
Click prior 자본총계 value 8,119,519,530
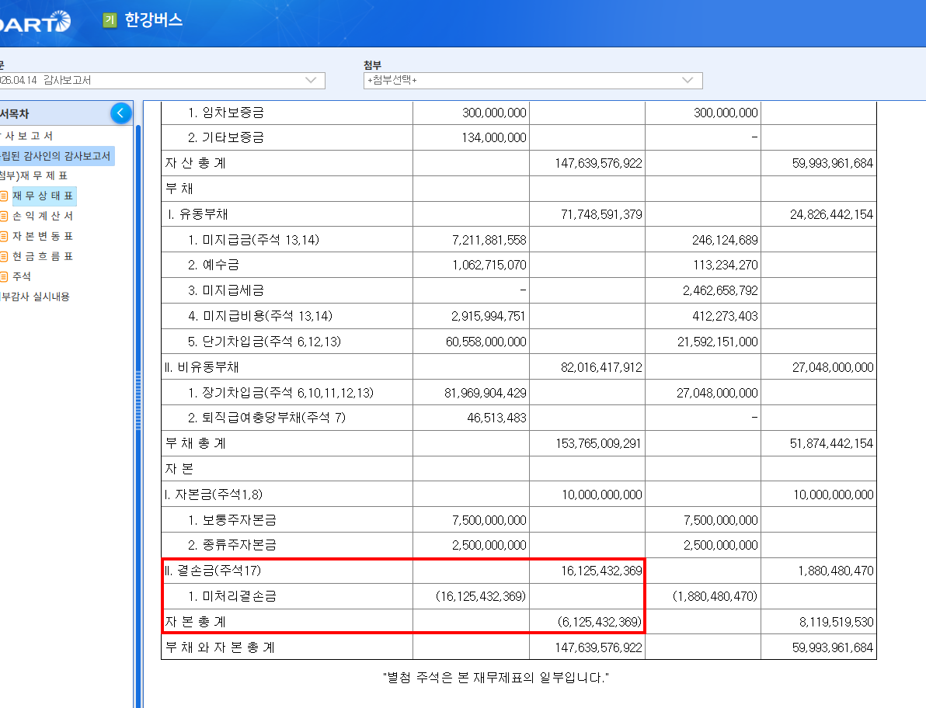click(836, 622)
